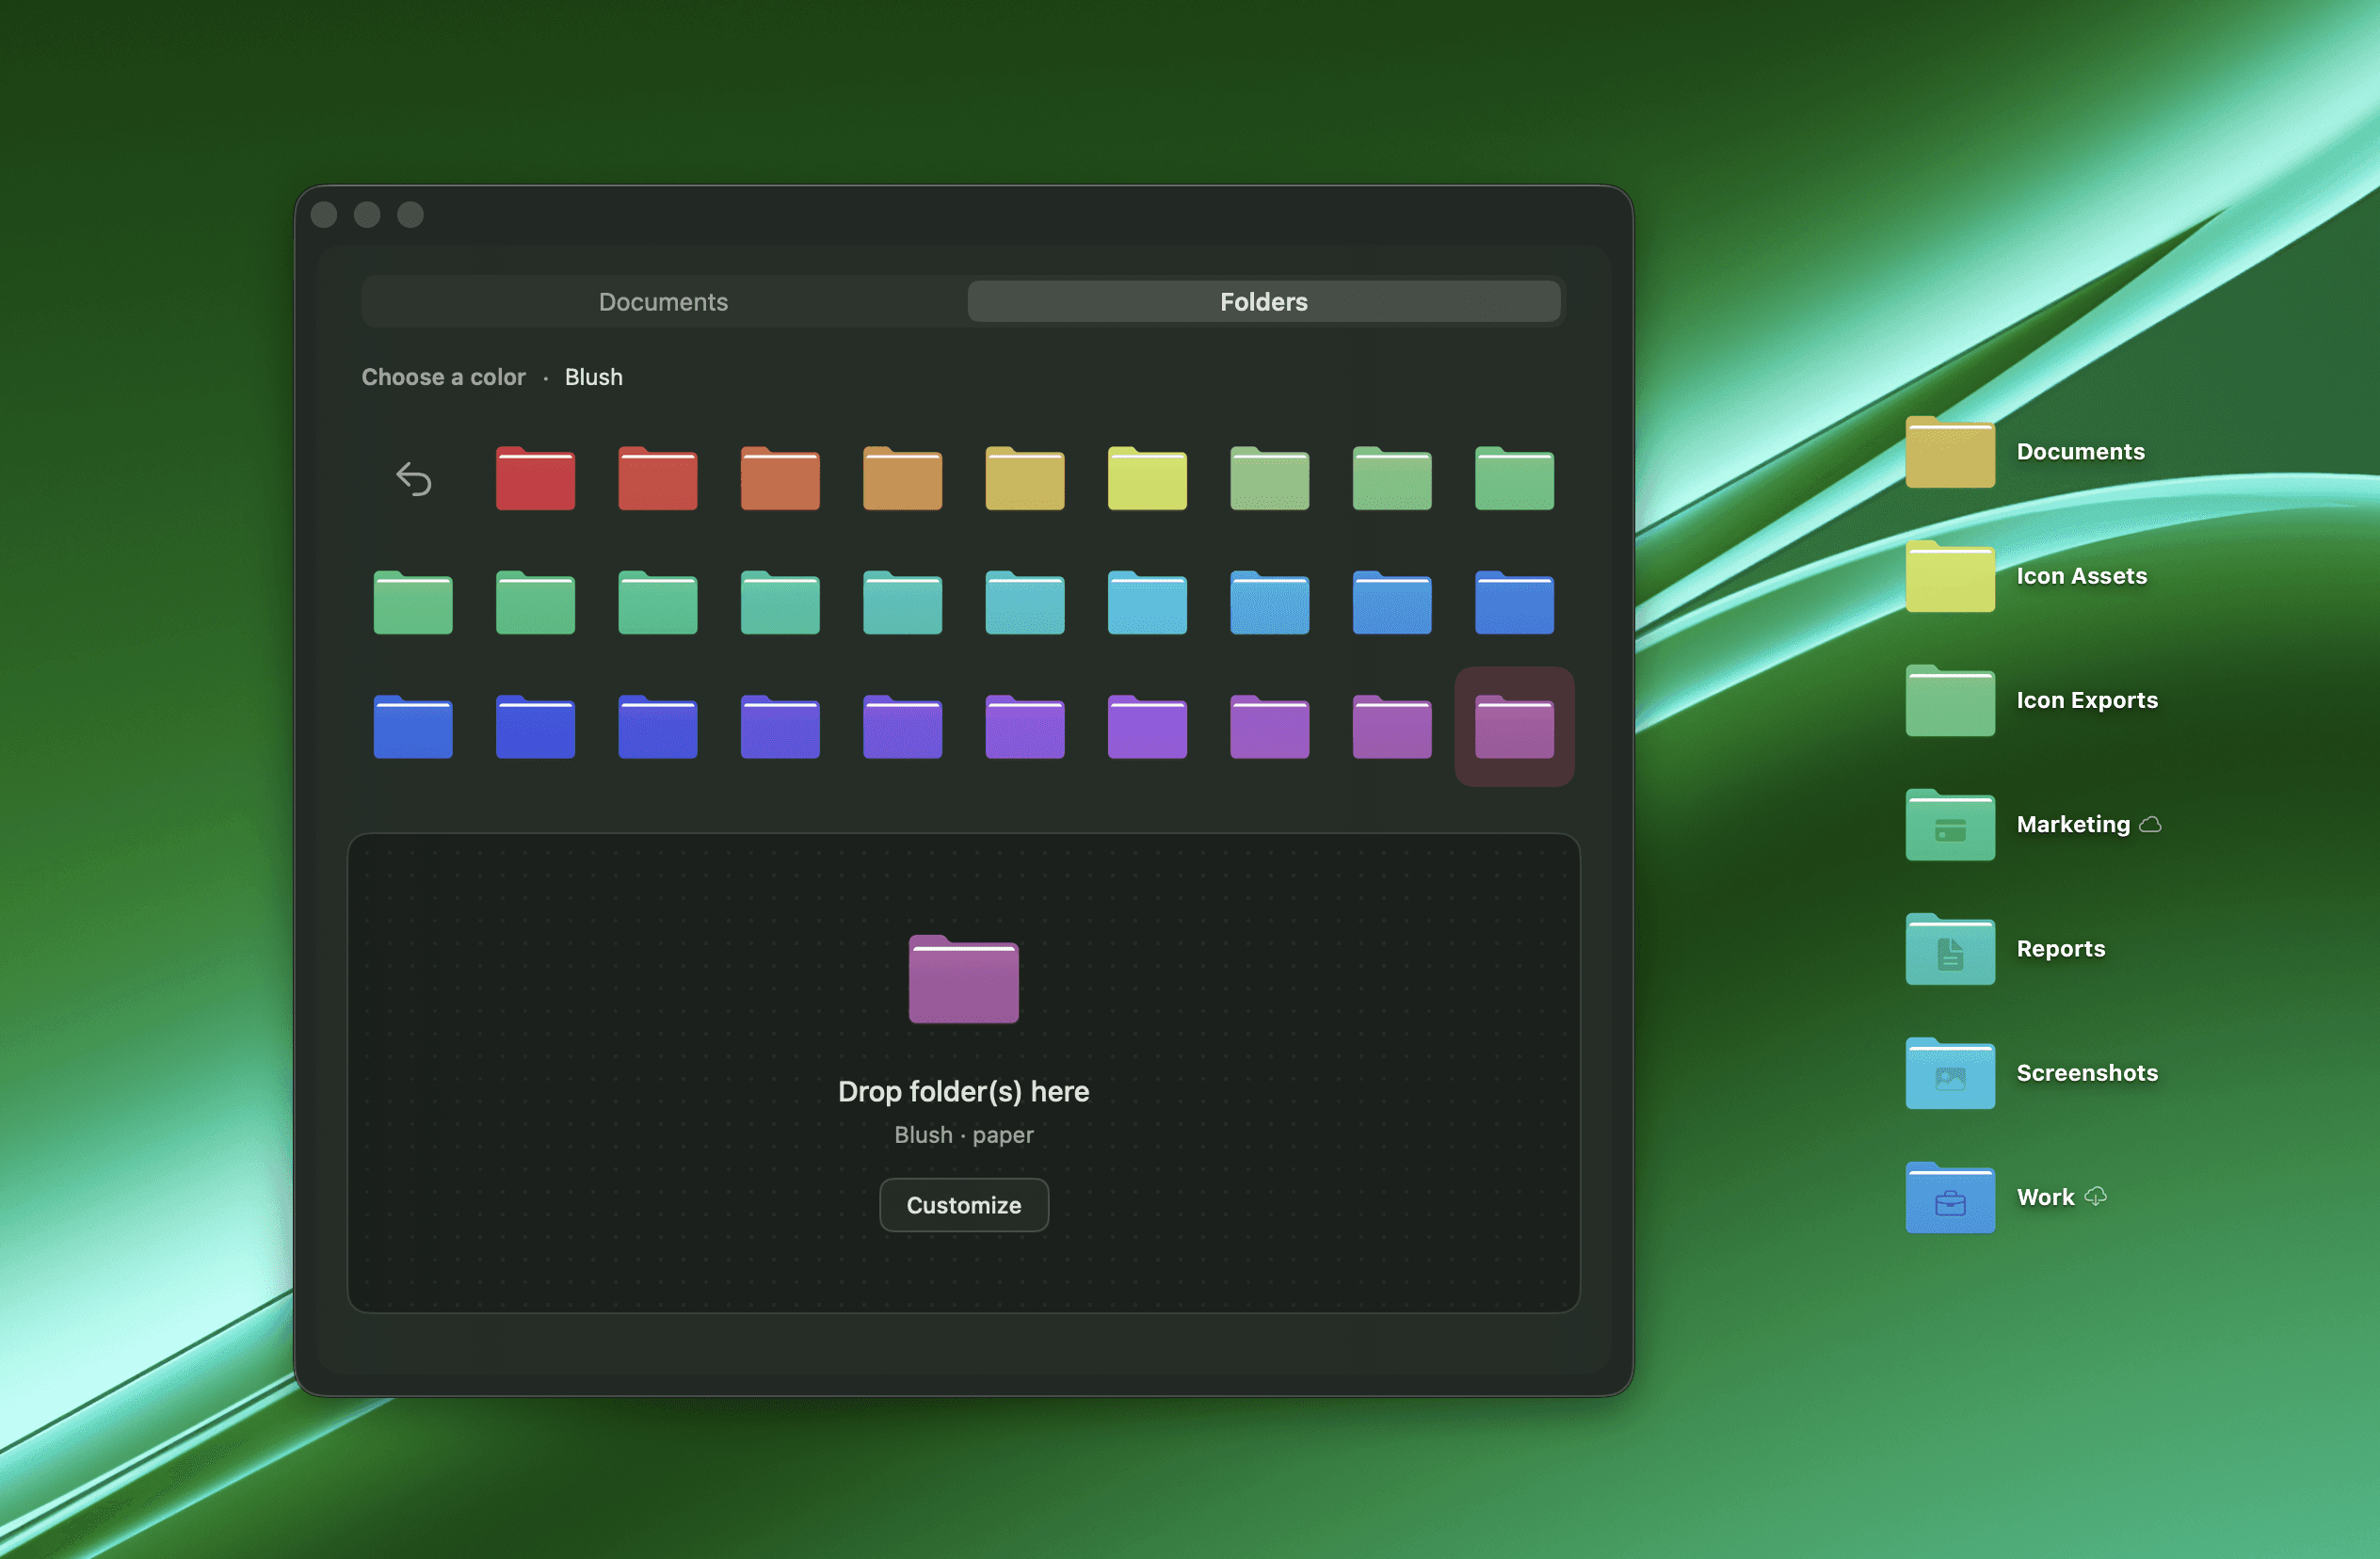Click the cloud download icon beside Work
The height and width of the screenshot is (1559, 2380).
point(2096,1196)
